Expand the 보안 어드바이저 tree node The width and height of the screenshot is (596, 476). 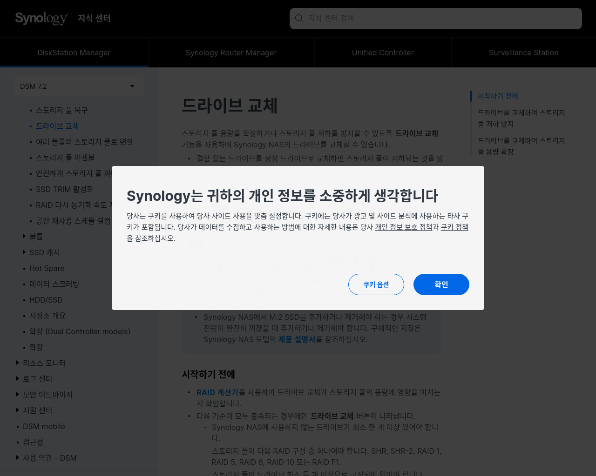[x=18, y=395]
